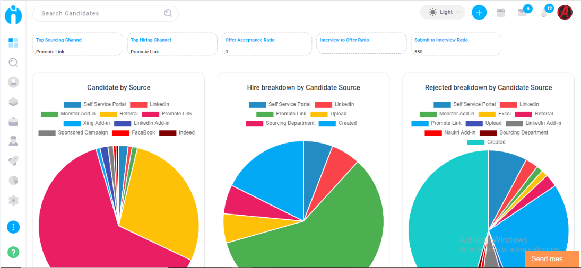
Task: Toggle Upload legend in Hire breakdown
Action: click(328, 114)
